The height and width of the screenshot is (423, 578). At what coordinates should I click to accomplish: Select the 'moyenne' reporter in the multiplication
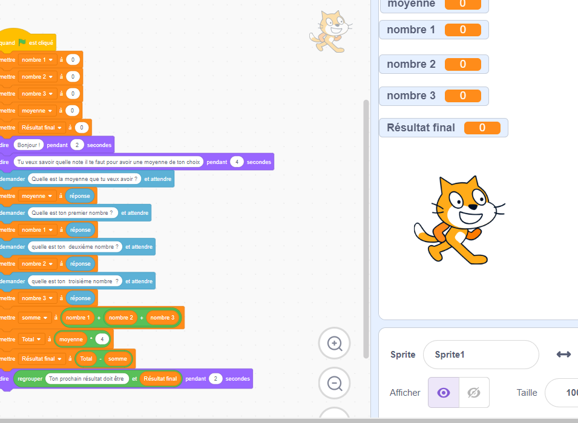pos(71,339)
